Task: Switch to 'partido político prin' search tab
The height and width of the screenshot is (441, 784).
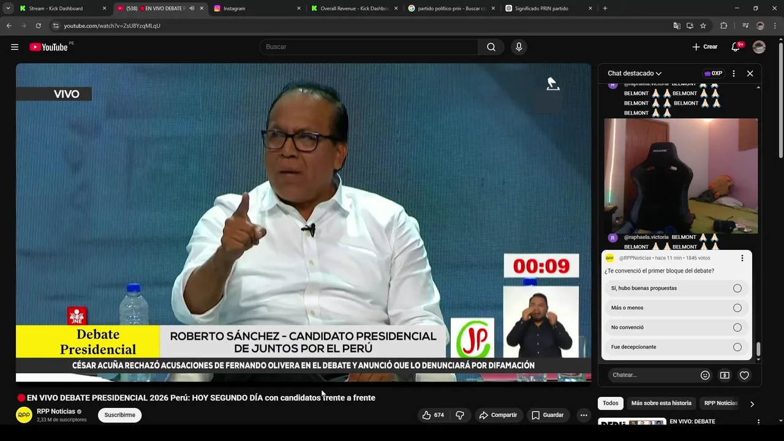Action: pyautogui.click(x=451, y=9)
